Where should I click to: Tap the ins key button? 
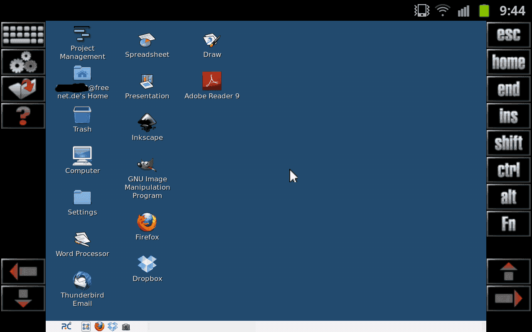509,116
